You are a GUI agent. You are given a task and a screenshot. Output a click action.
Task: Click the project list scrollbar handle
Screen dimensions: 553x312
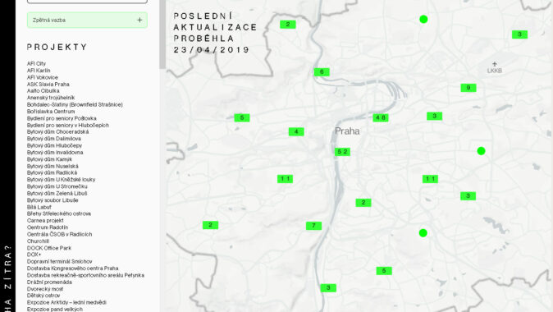click(x=162, y=34)
